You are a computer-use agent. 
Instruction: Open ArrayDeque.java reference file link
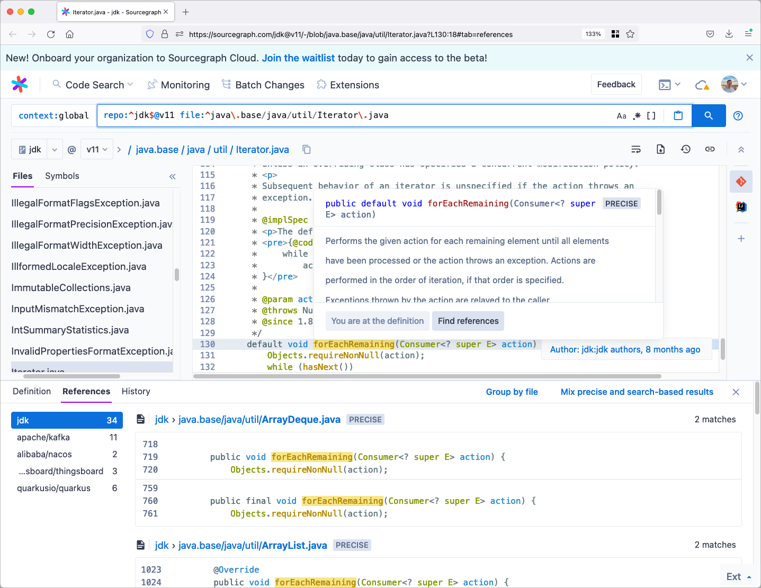259,420
